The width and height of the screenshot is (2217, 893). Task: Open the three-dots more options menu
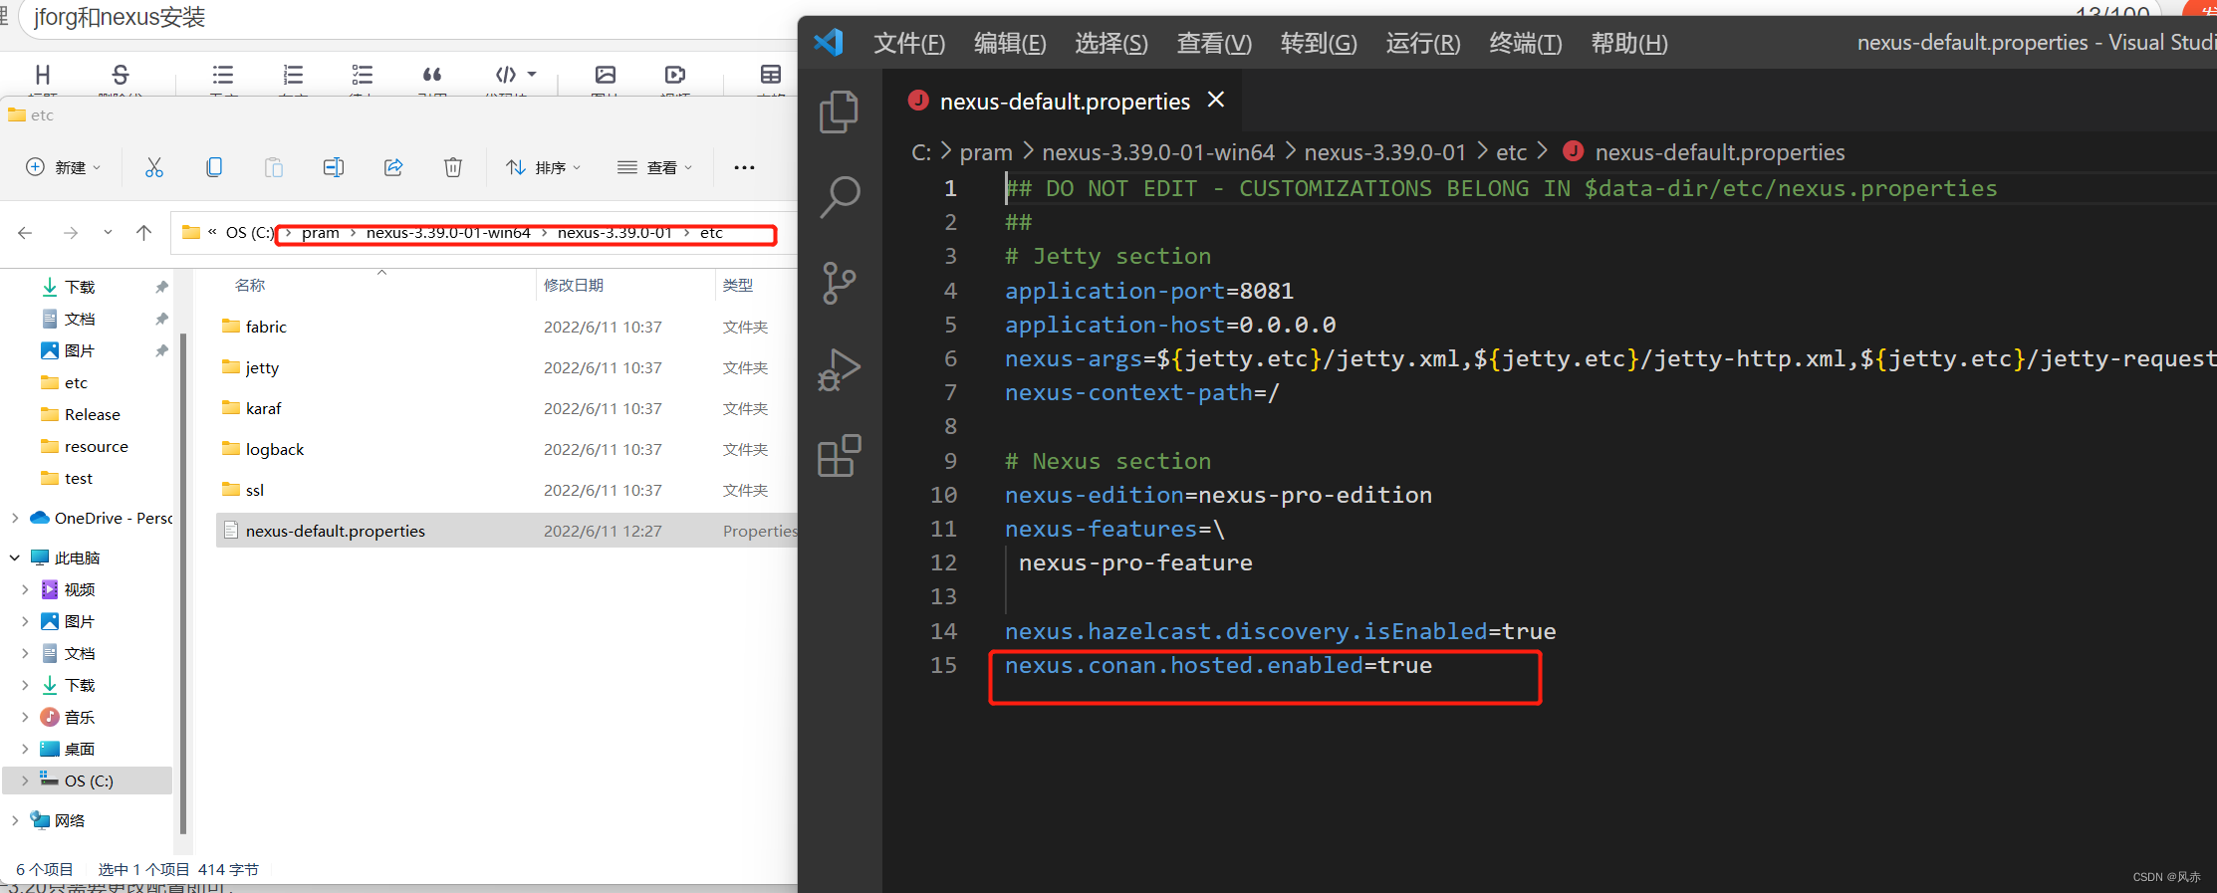click(x=744, y=167)
